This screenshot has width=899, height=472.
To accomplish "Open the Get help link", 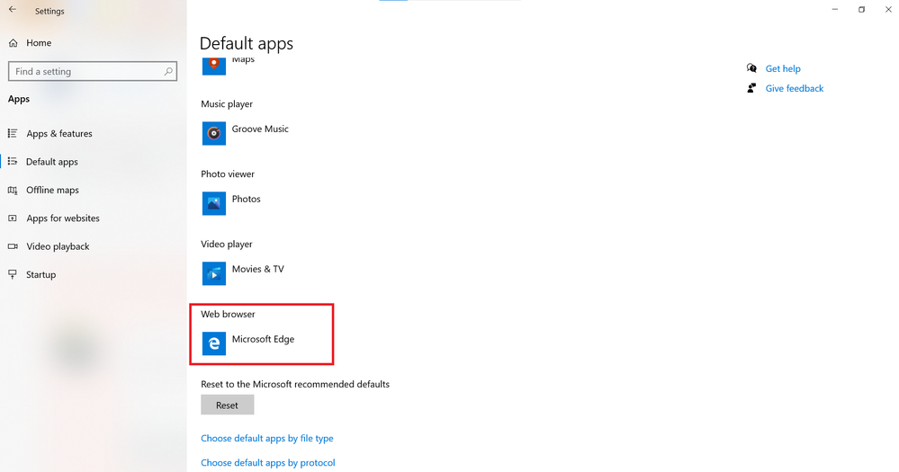I will [x=783, y=68].
